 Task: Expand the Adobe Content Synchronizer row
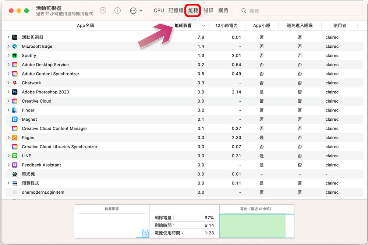[x=8, y=73]
